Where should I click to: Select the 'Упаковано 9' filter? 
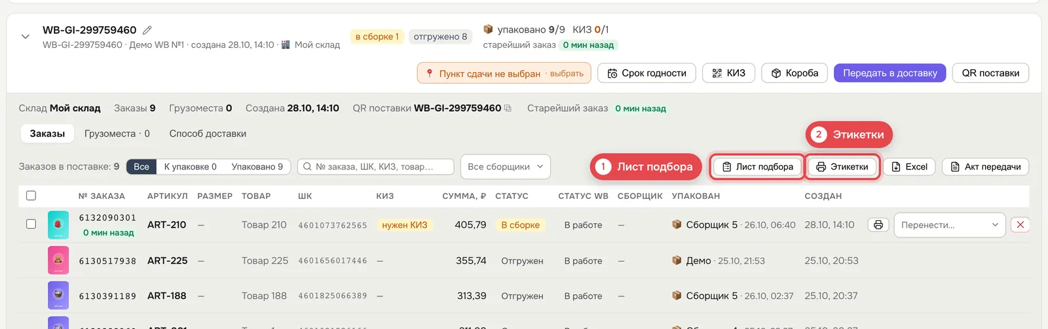click(x=257, y=167)
